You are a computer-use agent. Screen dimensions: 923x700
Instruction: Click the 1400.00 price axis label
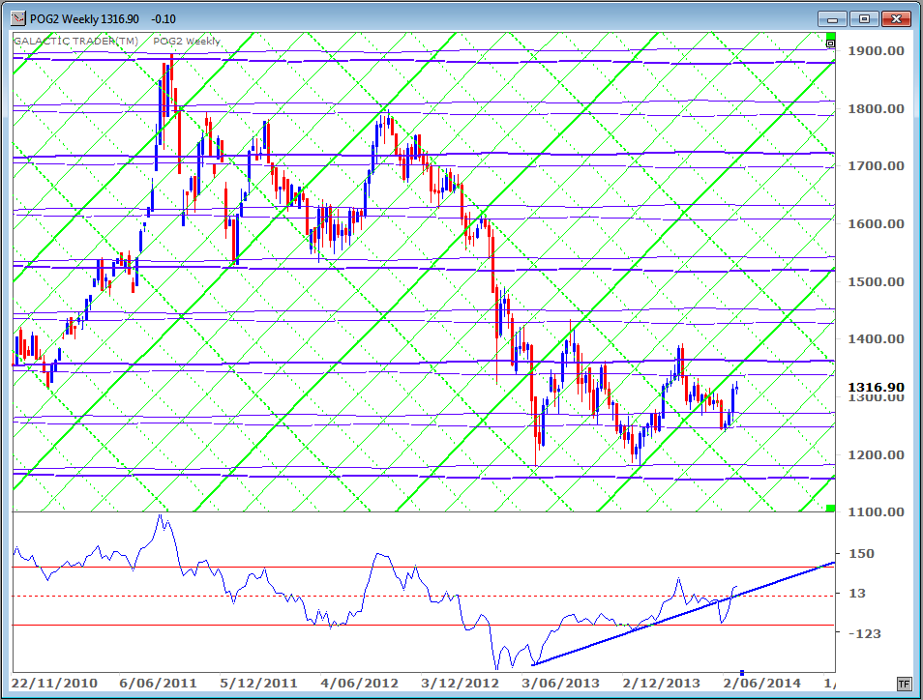click(x=876, y=338)
